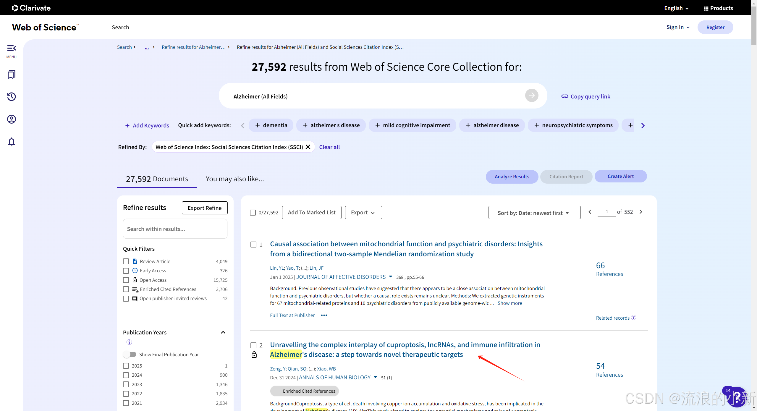
Task: Click the search arrow button in query box
Action: [531, 96]
